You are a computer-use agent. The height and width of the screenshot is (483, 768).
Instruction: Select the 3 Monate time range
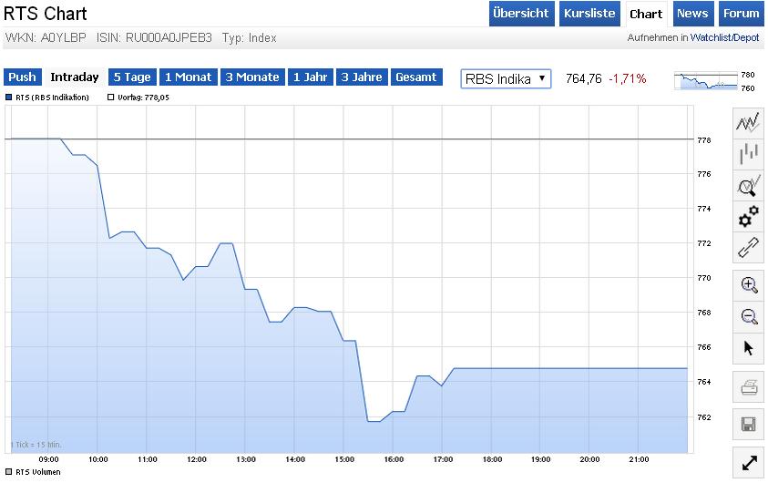click(x=252, y=77)
